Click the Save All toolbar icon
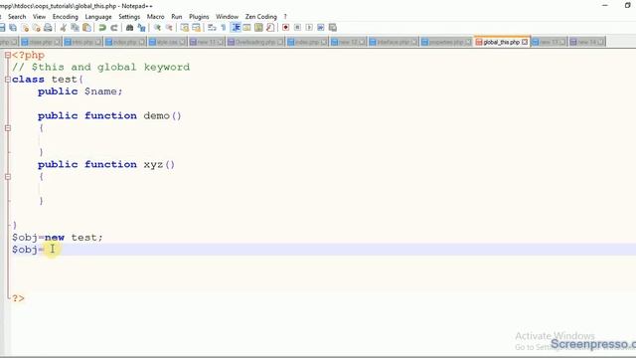This screenshot has width=636, height=358. coord(13,28)
